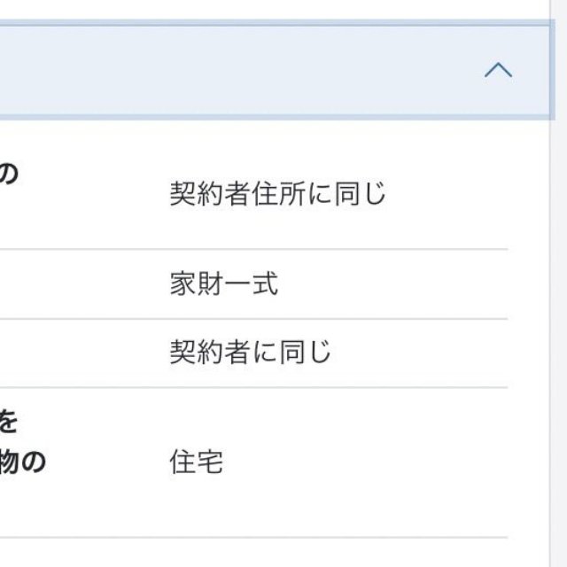Screen dimensions: 567x567
Task: Collapse the section with the chevron-up icon
Action: click(498, 70)
